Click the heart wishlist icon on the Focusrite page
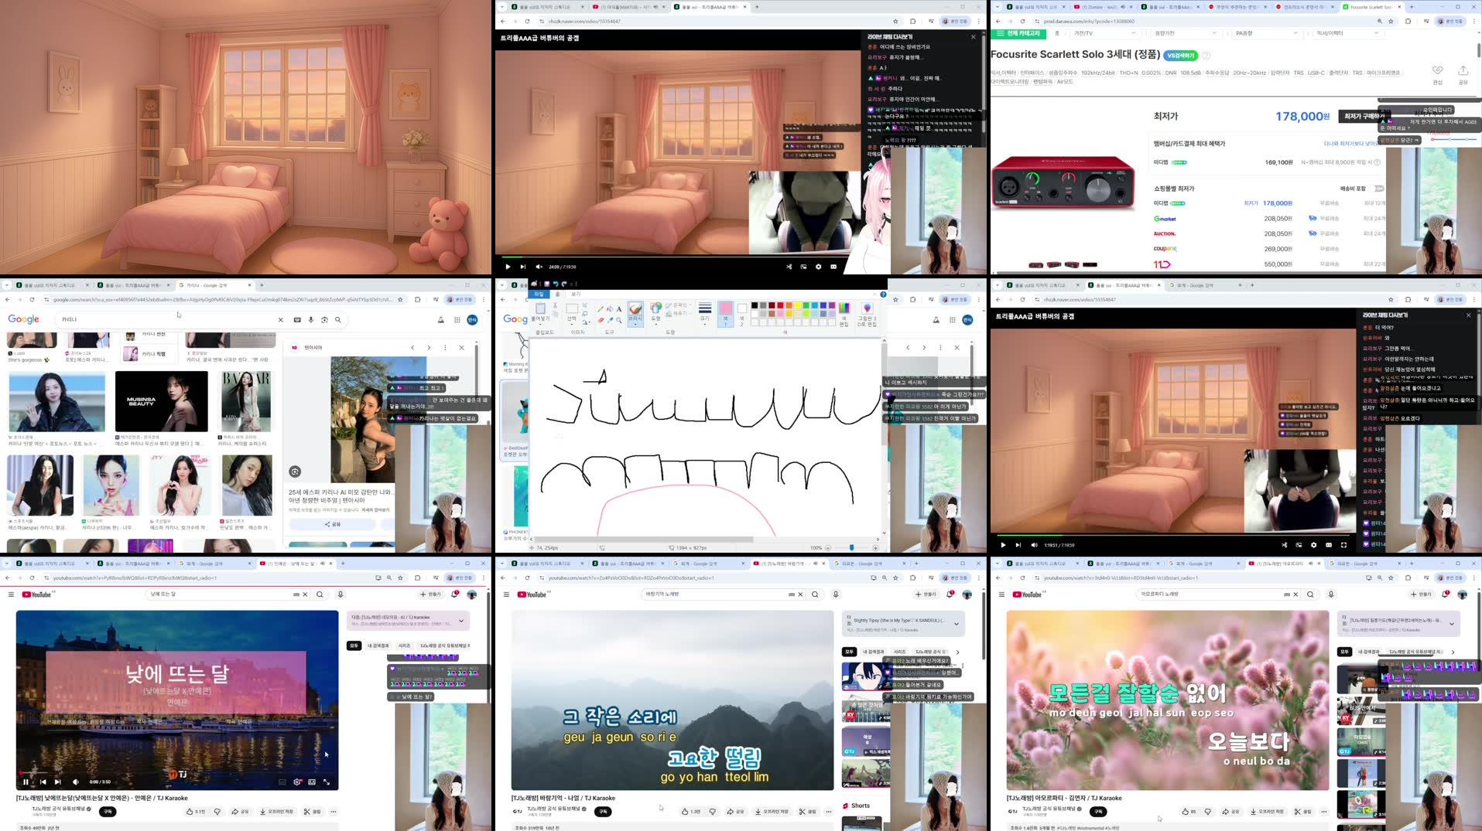Viewport: 1482px width, 831px height. (x=1437, y=70)
